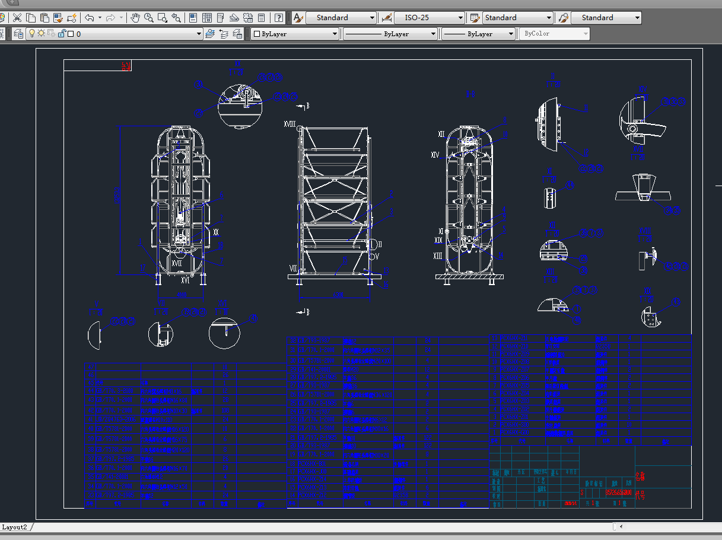Click the Copy icon in toolbar
Screen dimensions: 722x540
(31, 18)
